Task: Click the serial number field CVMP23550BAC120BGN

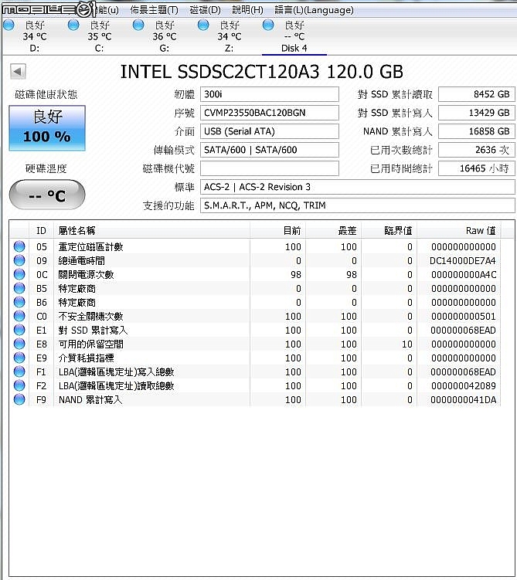Action: pos(270,113)
